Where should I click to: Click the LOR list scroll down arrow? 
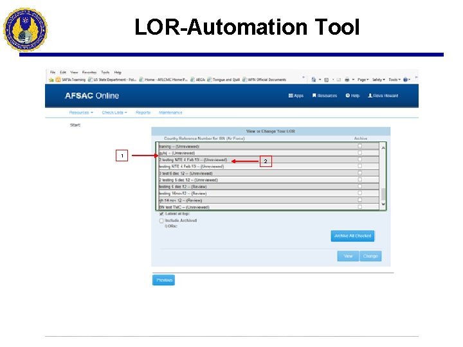[x=383, y=204]
